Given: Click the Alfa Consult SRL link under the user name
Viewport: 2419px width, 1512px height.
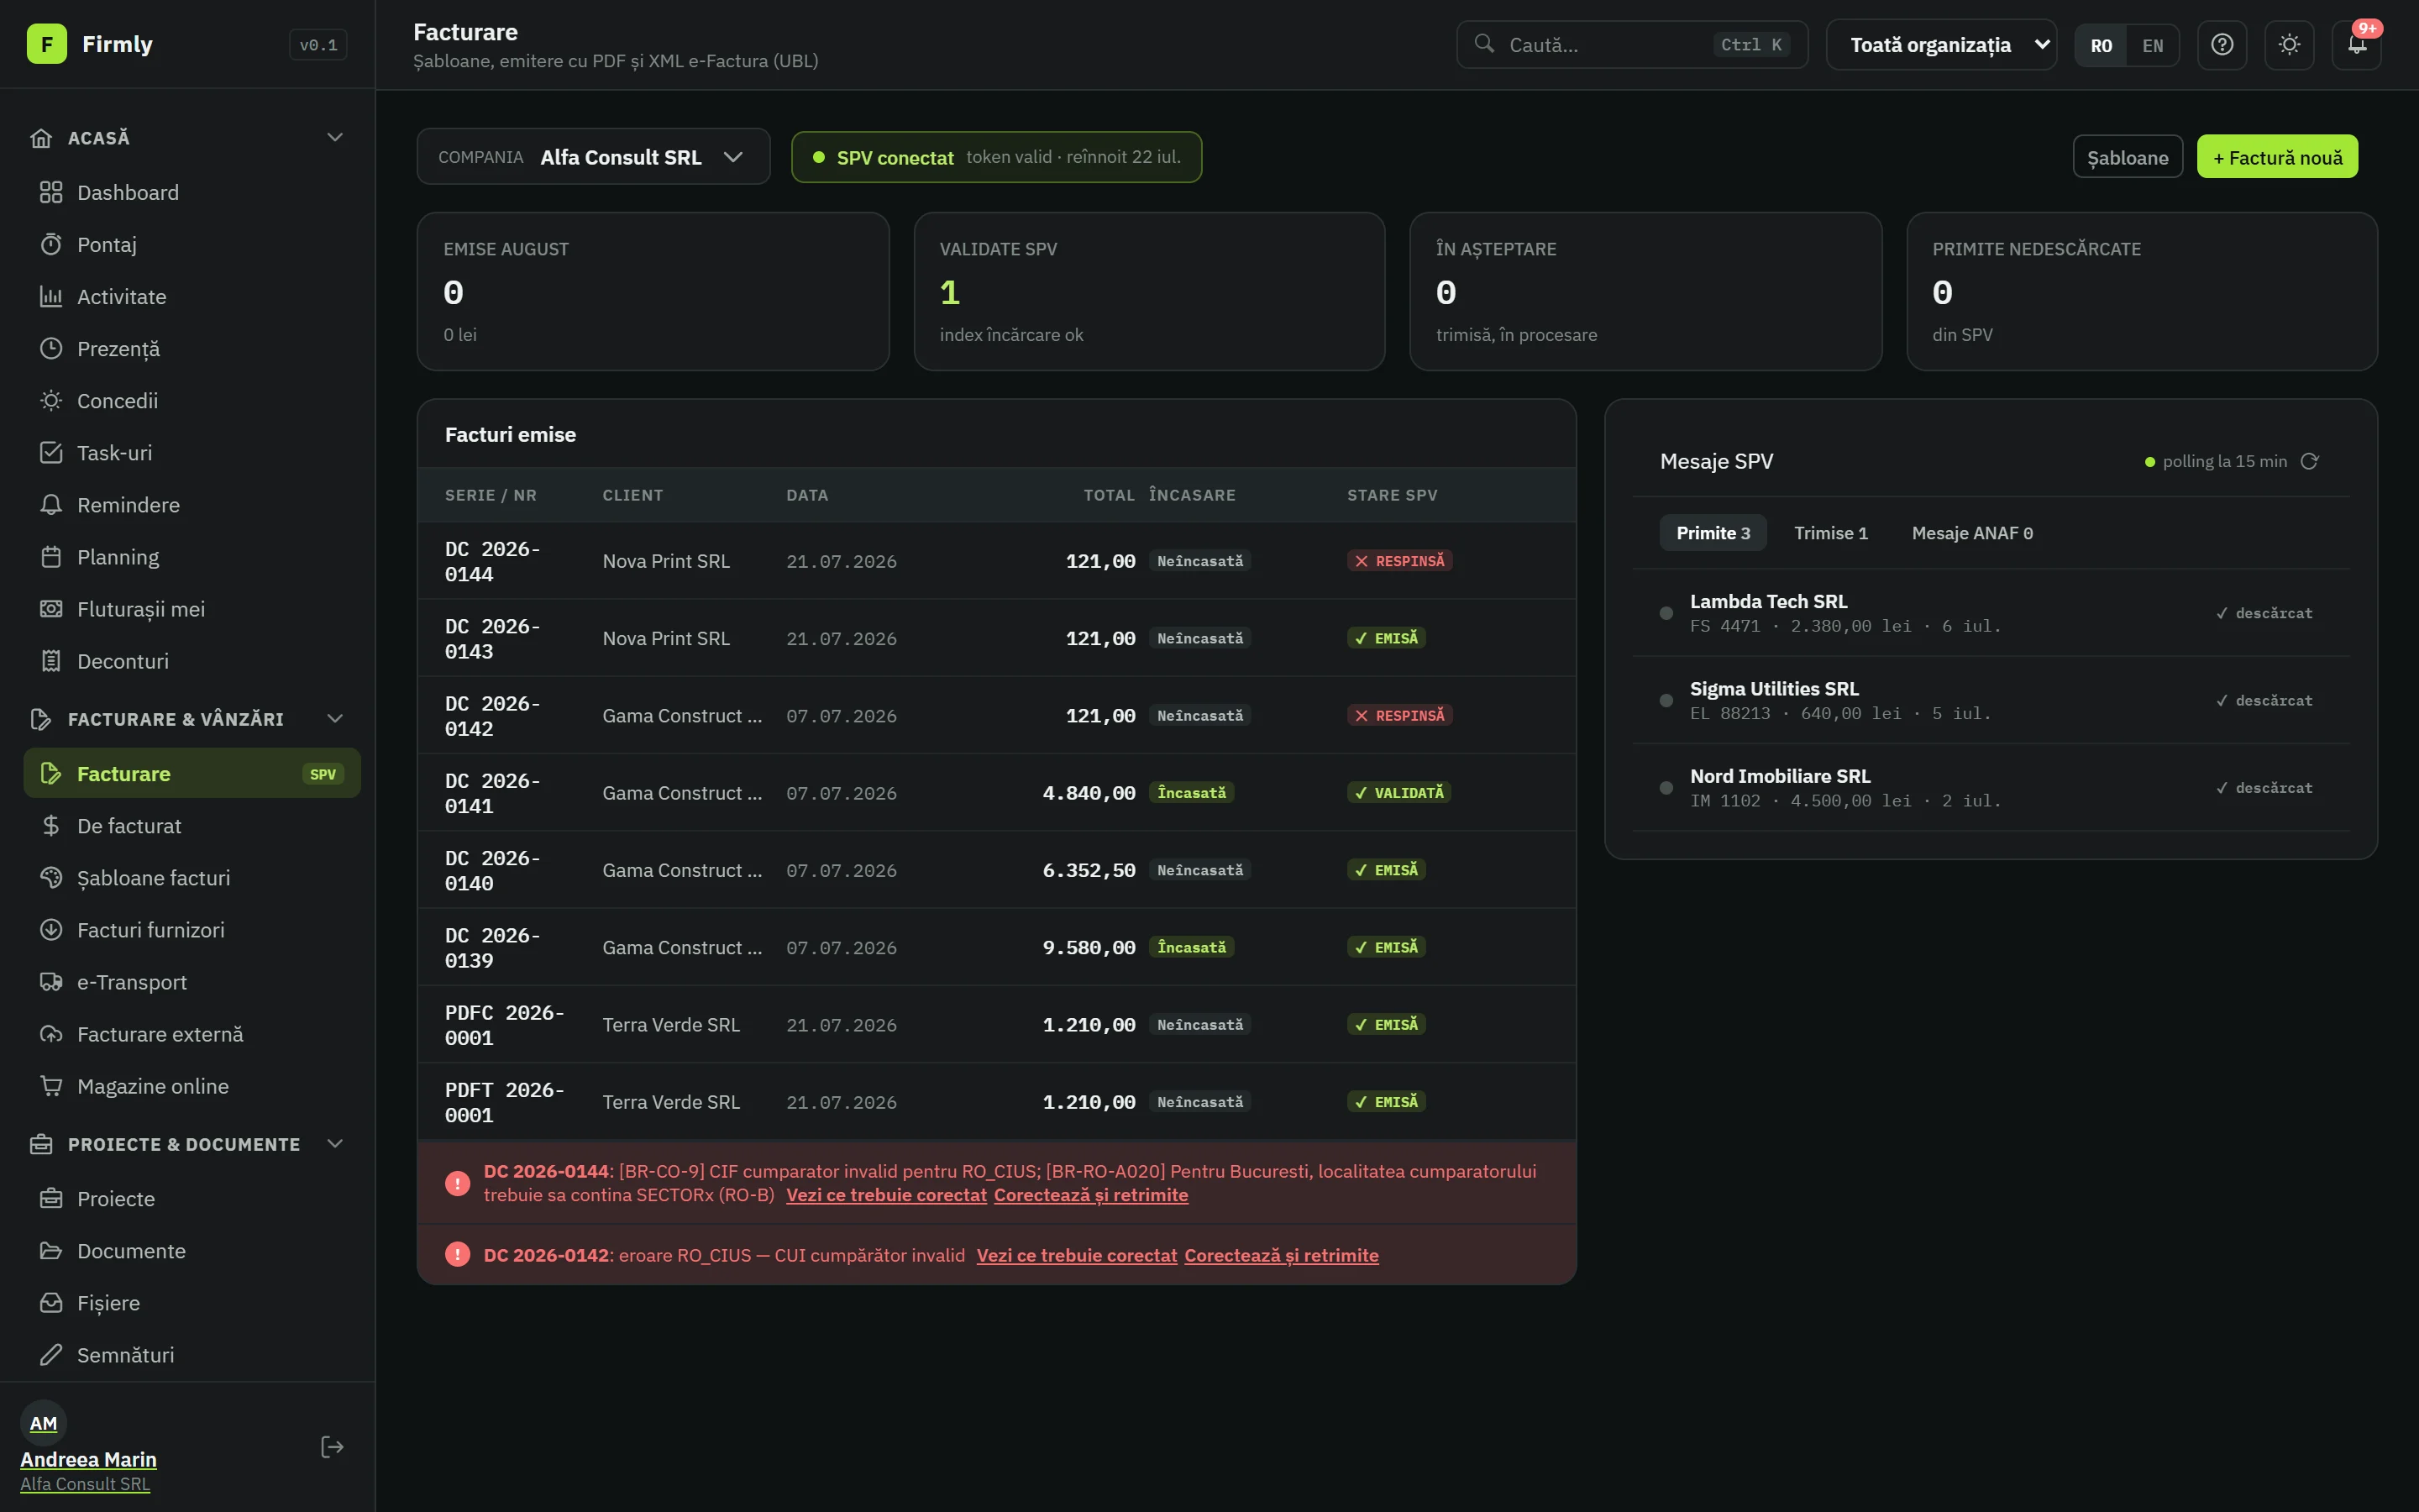Looking at the screenshot, I should [85, 1484].
